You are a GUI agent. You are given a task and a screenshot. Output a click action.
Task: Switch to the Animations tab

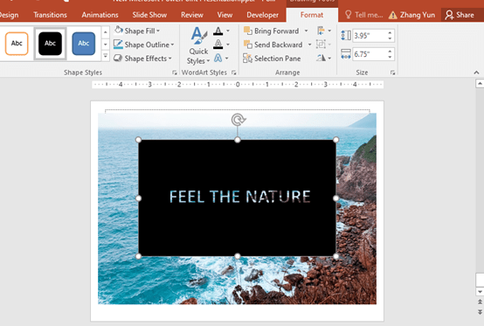coord(100,15)
